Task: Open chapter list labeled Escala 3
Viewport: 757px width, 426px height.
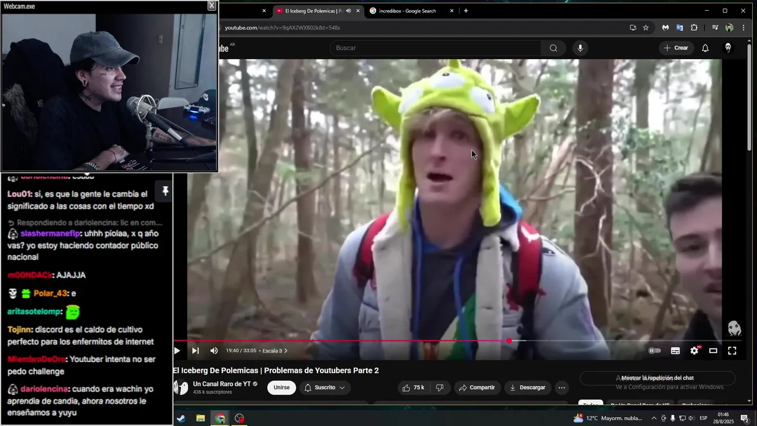Action: click(x=275, y=351)
